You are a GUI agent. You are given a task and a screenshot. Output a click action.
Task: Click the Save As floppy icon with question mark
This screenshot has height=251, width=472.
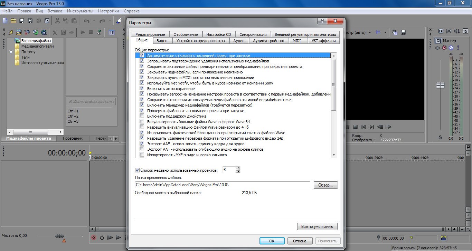30,21
